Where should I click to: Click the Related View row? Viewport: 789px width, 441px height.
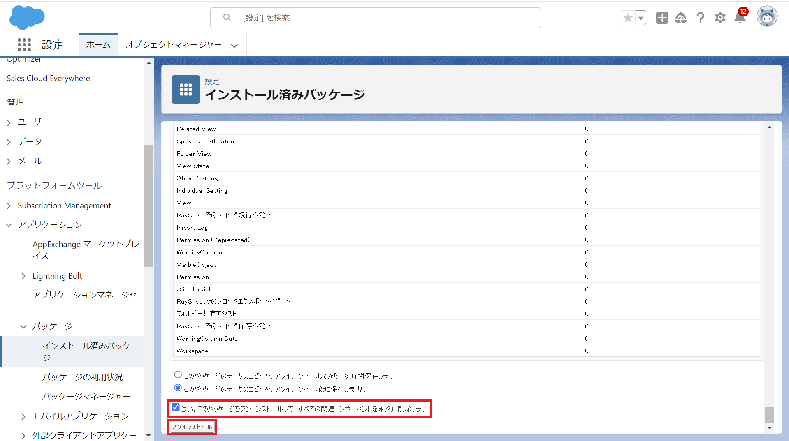pyautogui.click(x=466, y=129)
